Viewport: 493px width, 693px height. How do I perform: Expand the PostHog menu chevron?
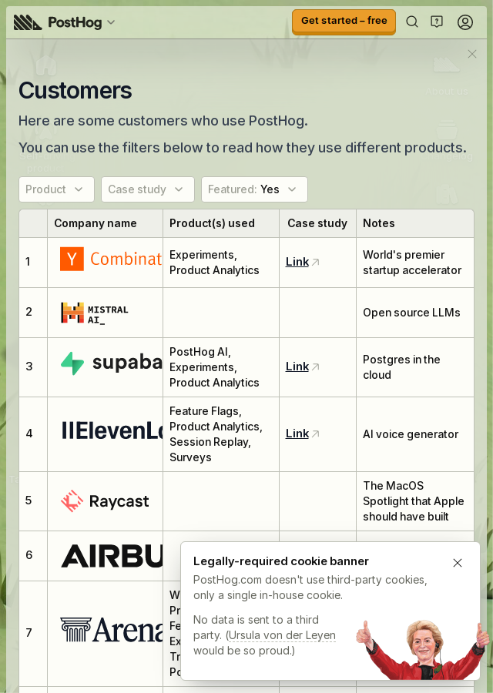[111, 22]
